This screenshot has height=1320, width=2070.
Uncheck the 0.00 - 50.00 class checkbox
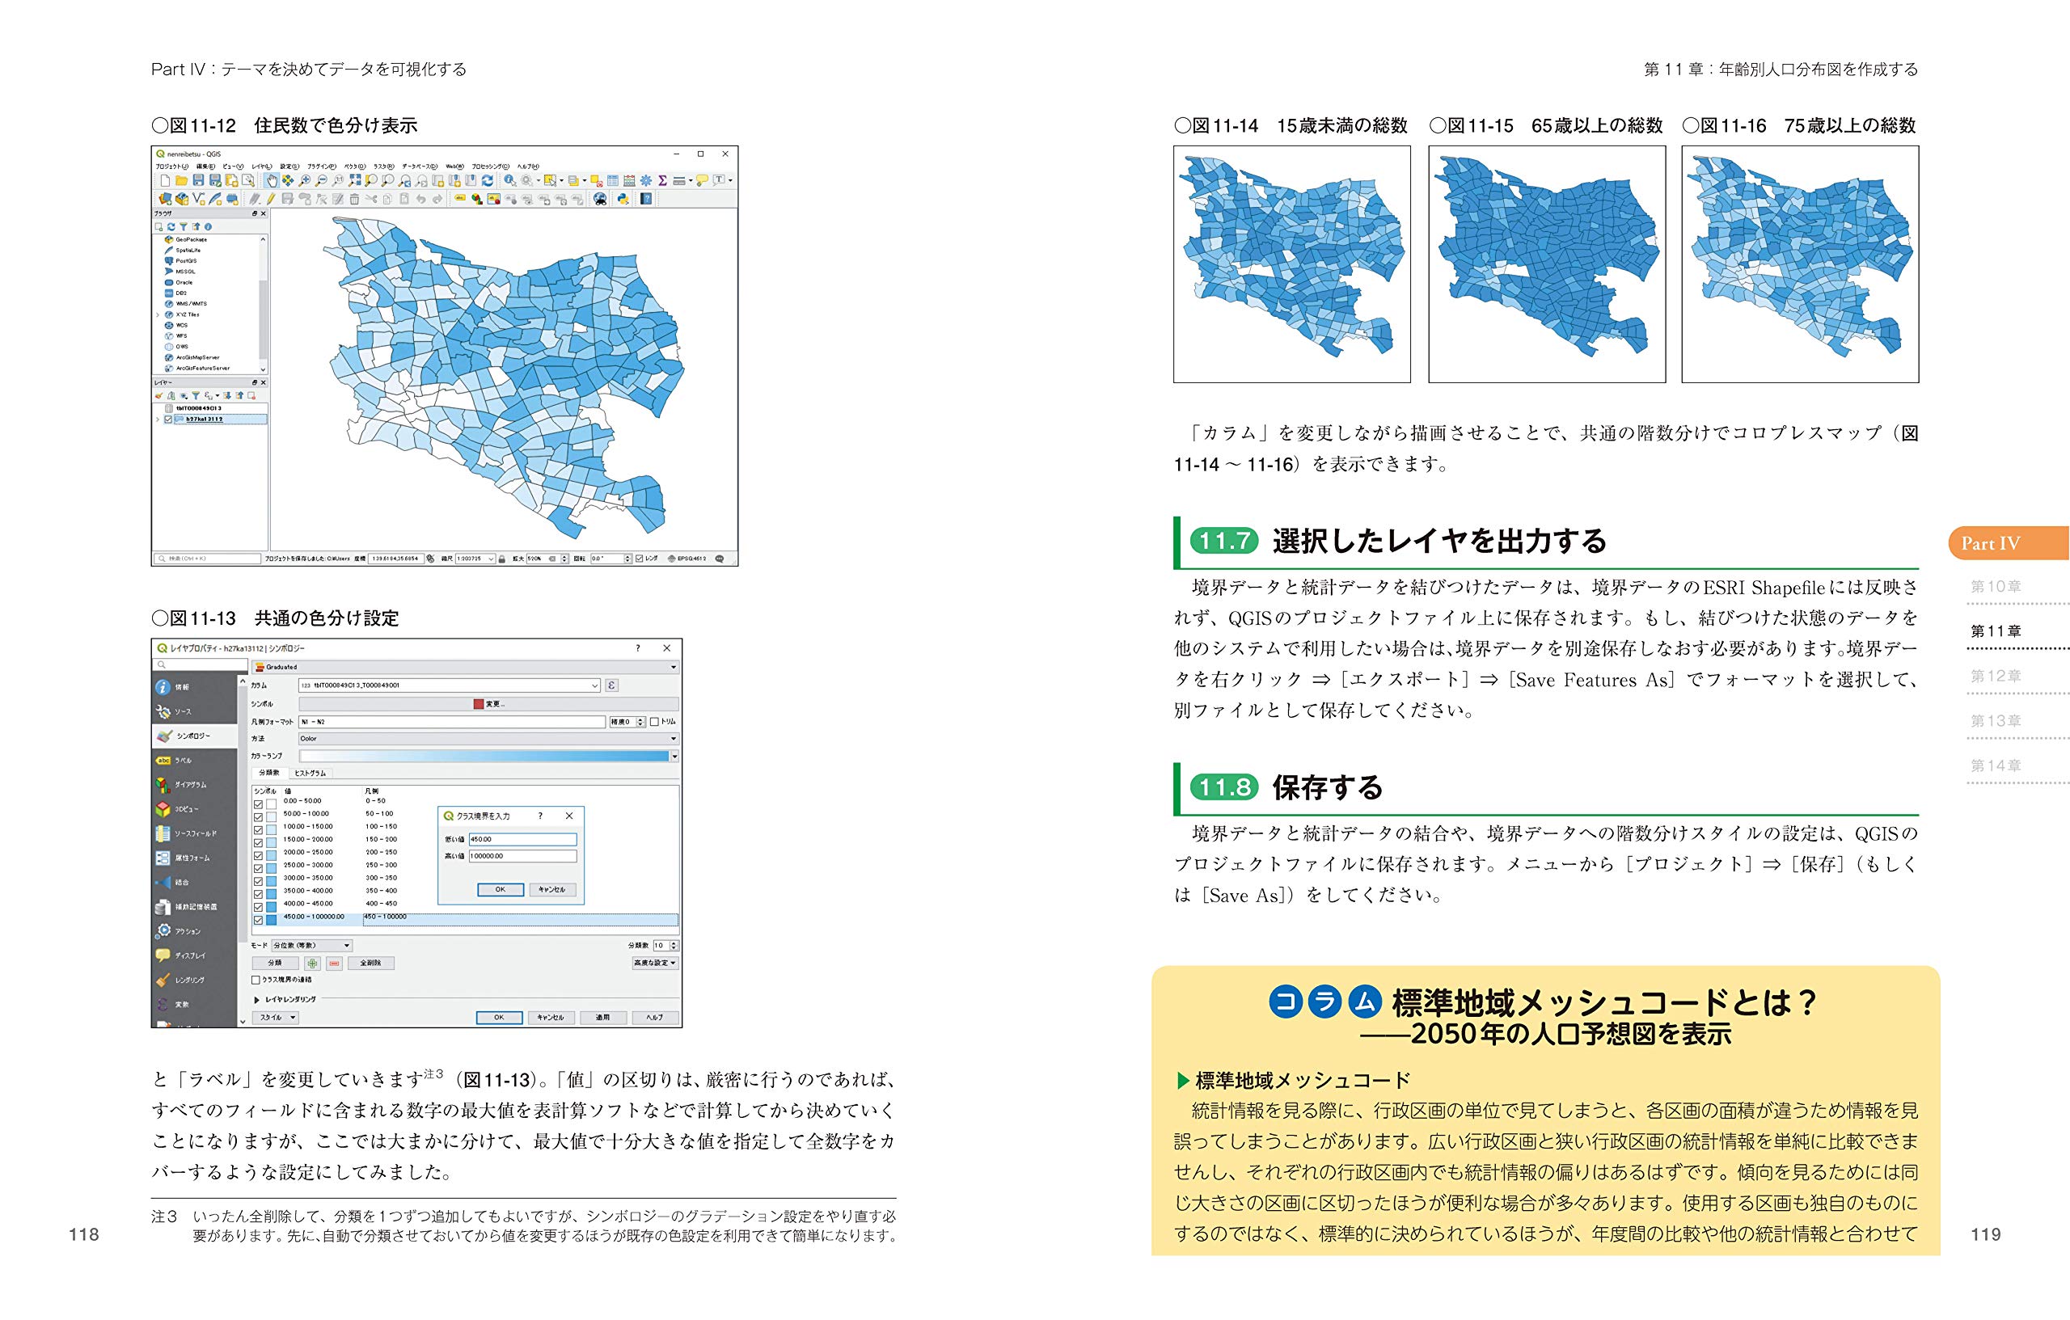pos(258,804)
